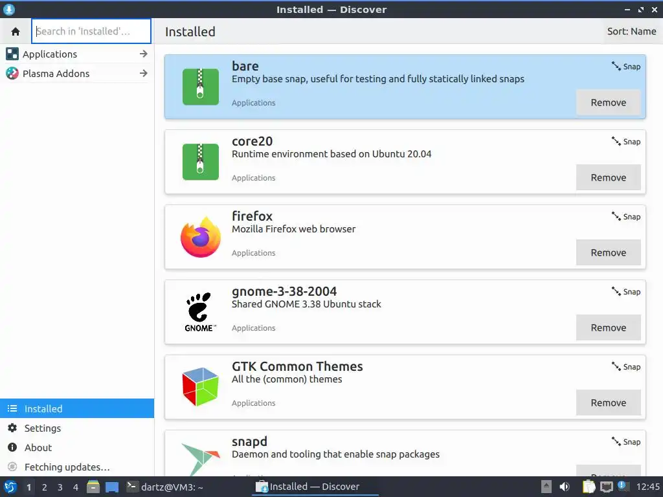Screen dimensions: 663x497
Task: Focus the Search in 'Installed' field
Action: coord(91,31)
